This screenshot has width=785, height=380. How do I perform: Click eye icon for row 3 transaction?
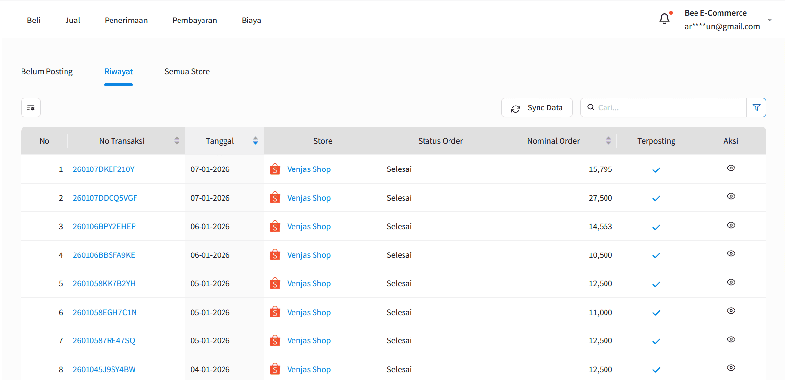[x=731, y=225]
